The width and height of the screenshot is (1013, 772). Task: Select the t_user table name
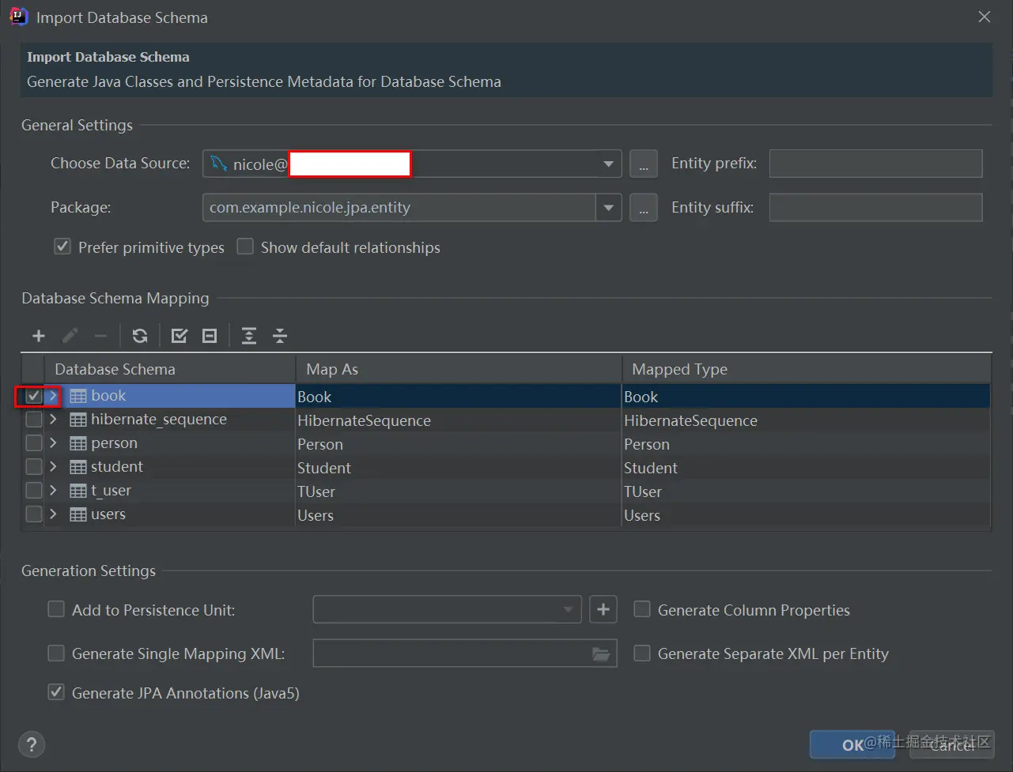click(x=111, y=491)
